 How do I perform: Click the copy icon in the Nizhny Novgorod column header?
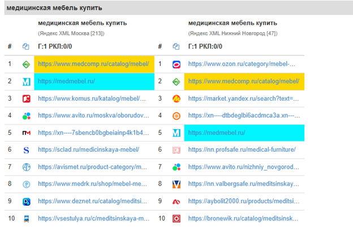176,46
